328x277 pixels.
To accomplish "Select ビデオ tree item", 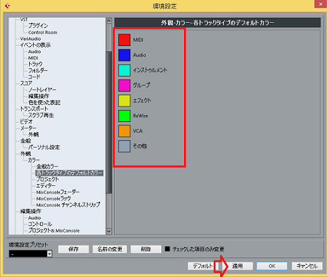I will pos(27,121).
